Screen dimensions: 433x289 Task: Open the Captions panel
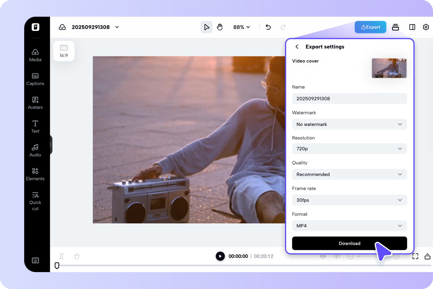click(x=35, y=79)
